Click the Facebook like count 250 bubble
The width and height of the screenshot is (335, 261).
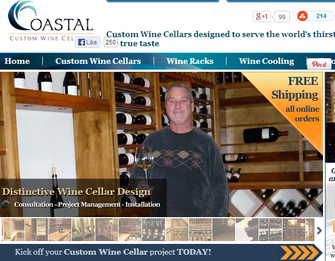click(x=111, y=42)
